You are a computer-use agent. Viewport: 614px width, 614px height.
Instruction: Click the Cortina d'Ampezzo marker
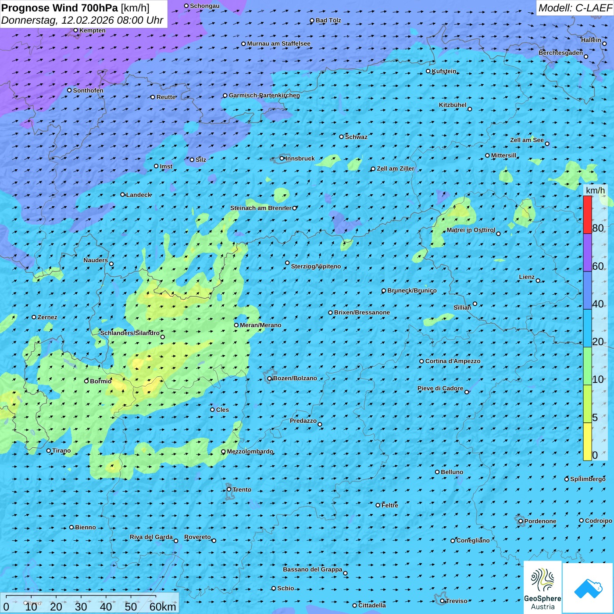tap(422, 361)
